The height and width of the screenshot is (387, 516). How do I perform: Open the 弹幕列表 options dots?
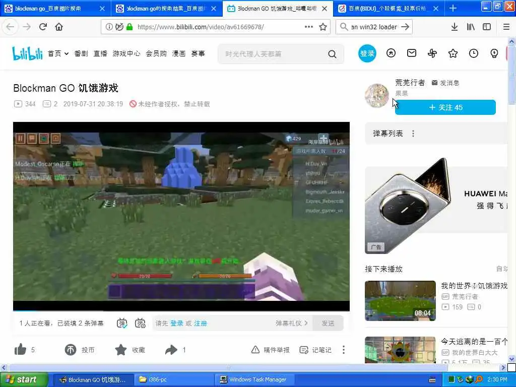413,133
